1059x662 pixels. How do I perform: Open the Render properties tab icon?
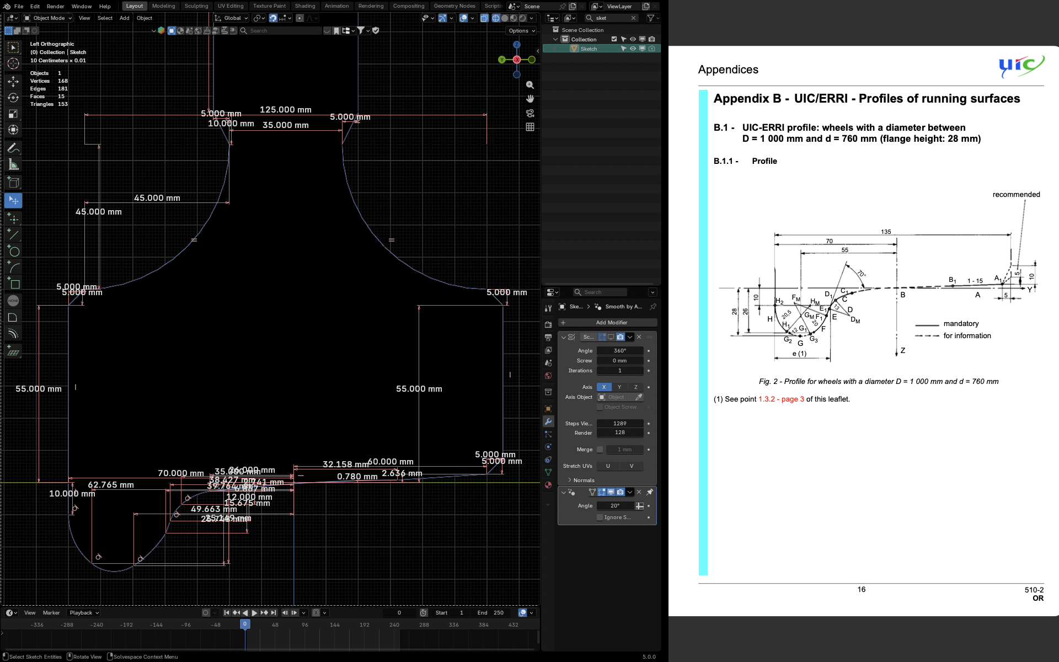pos(548,324)
